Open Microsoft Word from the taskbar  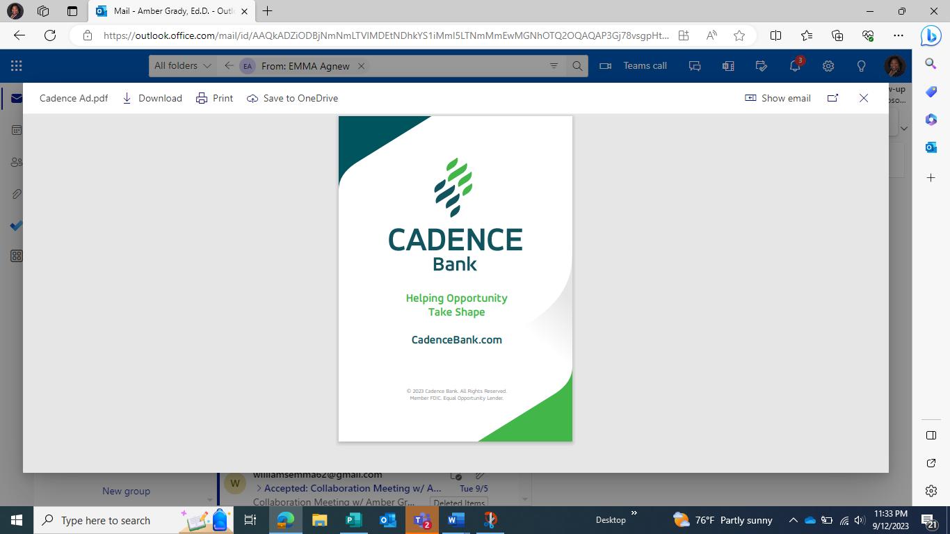(456, 520)
